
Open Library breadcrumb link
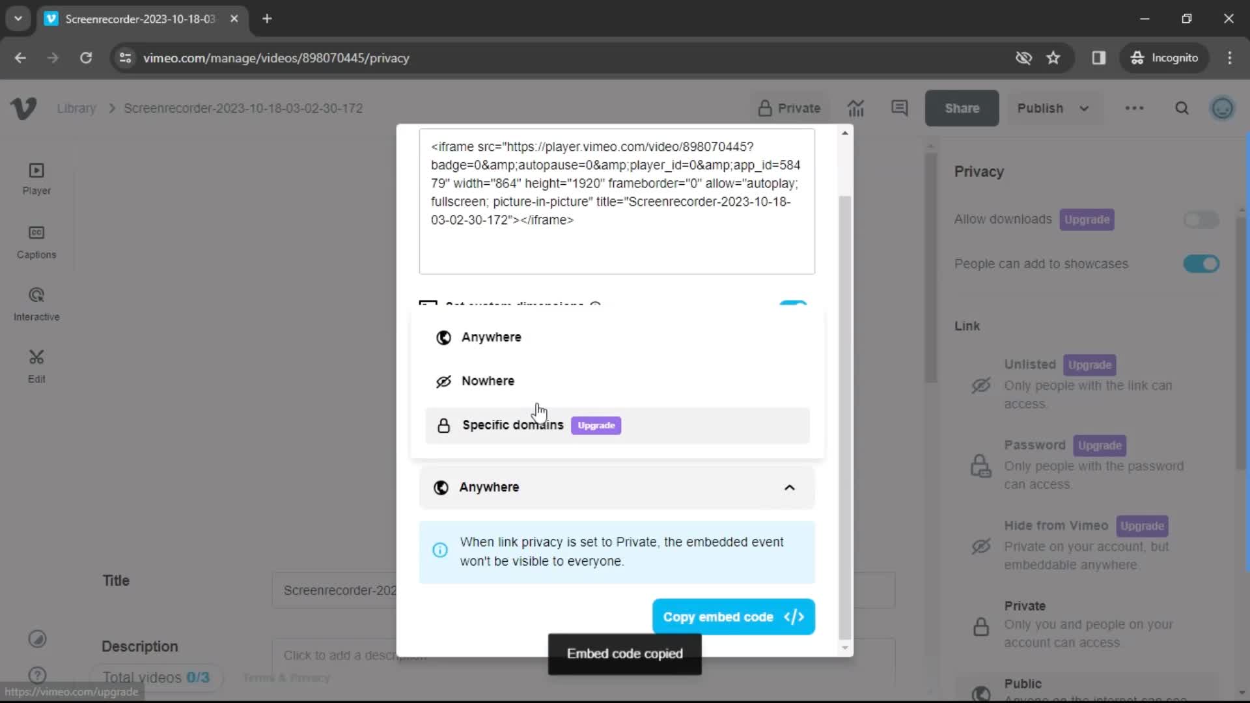coord(76,108)
